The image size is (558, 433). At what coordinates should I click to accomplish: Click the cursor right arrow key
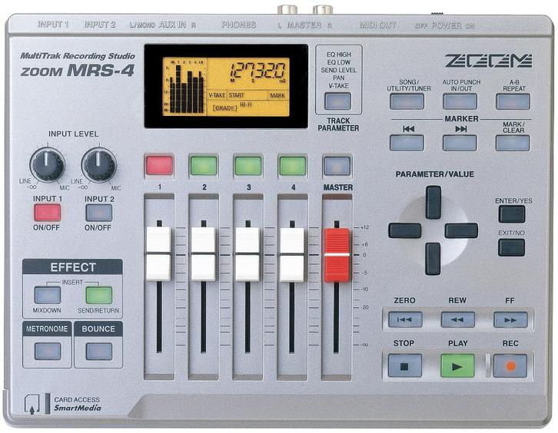pyautogui.click(x=461, y=230)
